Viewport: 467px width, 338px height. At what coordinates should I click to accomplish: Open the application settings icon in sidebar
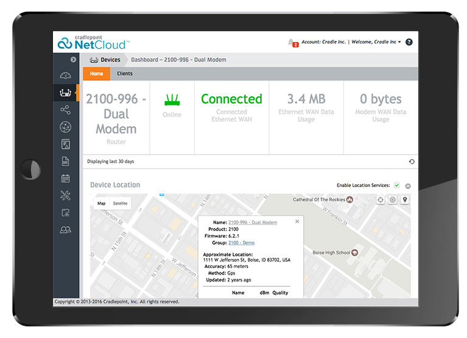pyautogui.click(x=66, y=213)
